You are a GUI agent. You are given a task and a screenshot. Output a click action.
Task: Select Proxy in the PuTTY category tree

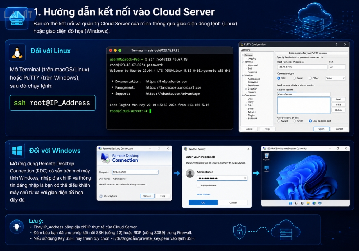[251, 102]
